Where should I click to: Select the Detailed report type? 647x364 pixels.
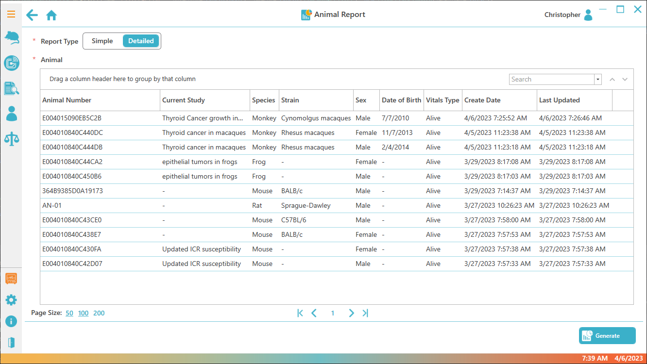click(141, 41)
